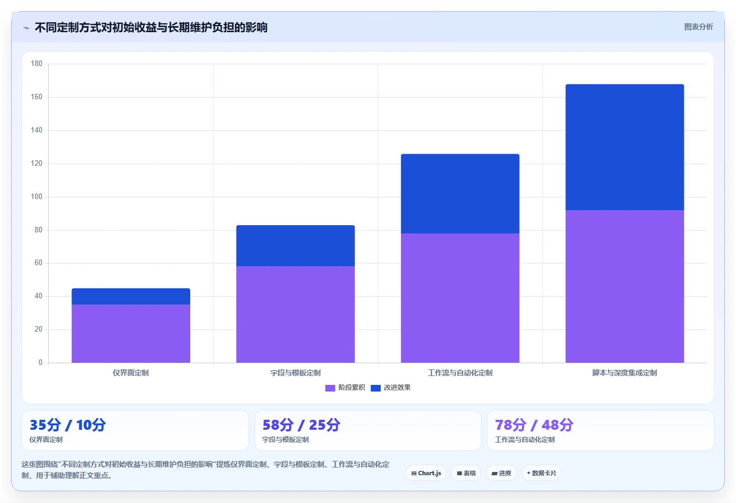Click the 78分 / 48分 data card value
Viewport: 736px width, 503px height.
[534, 425]
